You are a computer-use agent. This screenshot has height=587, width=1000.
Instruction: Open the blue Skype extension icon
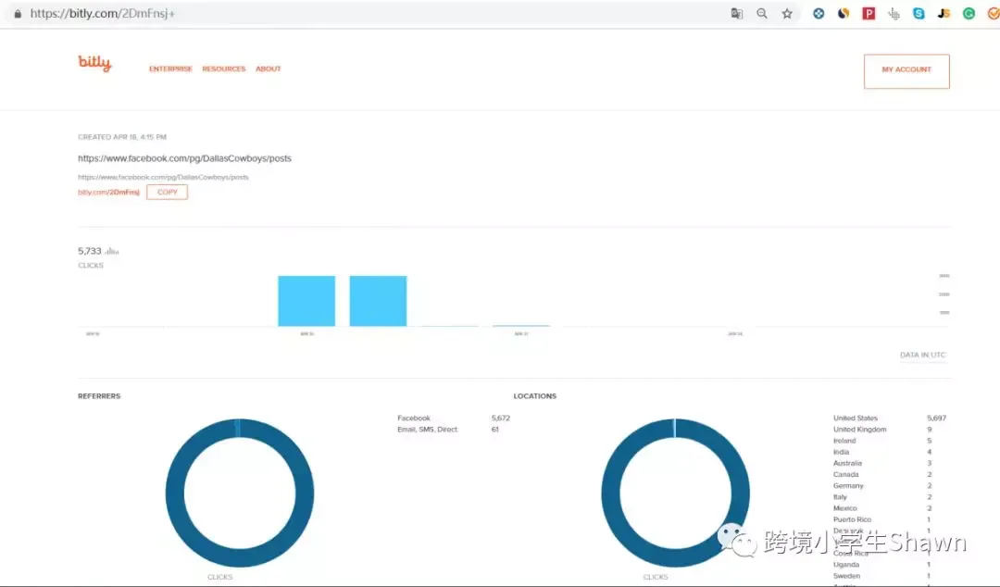click(x=919, y=13)
